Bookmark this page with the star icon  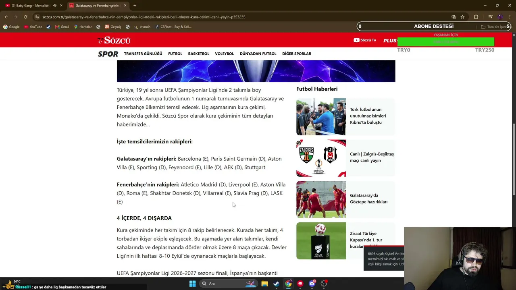click(x=462, y=17)
